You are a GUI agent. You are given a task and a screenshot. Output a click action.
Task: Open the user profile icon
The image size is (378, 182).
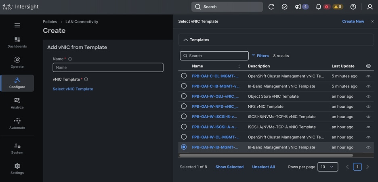370,7
